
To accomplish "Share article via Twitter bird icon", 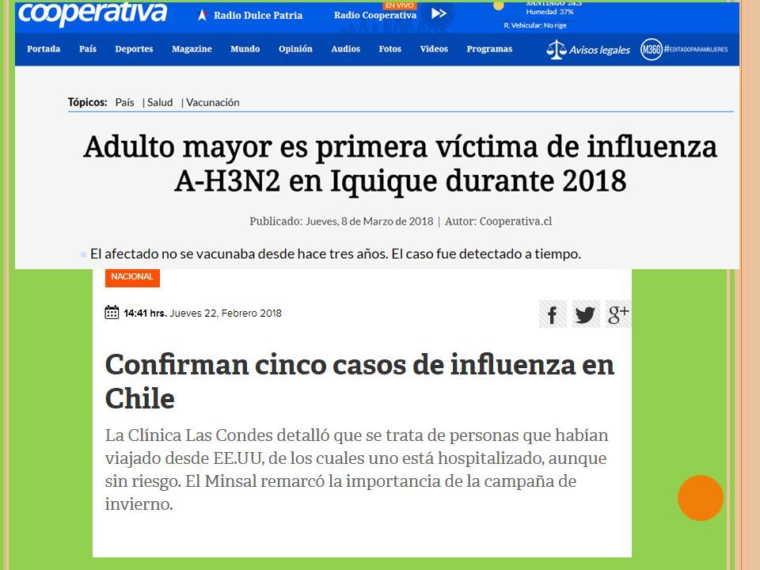I will (x=586, y=314).
